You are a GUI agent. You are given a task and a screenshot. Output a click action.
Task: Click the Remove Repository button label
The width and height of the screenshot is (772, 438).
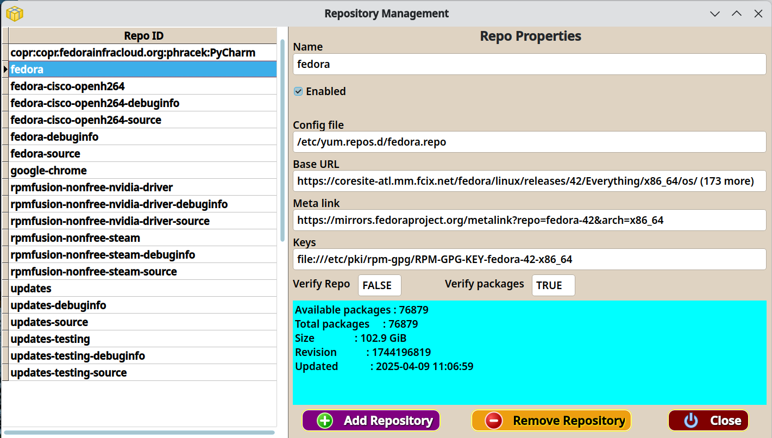tap(569, 421)
